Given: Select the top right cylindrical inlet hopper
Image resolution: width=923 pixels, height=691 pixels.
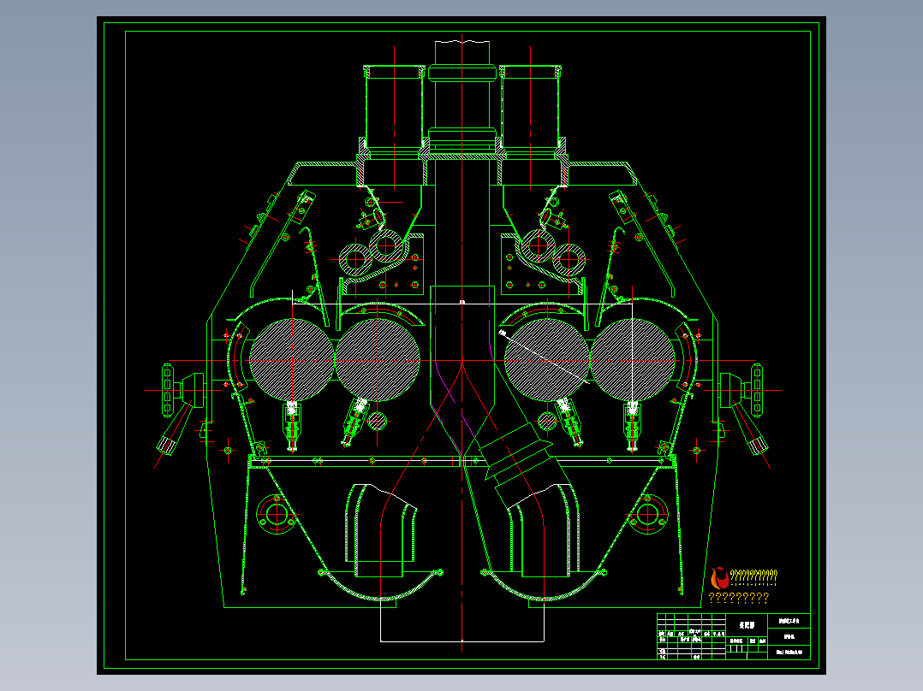Looking at the screenshot, I should pyautogui.click(x=530, y=107).
